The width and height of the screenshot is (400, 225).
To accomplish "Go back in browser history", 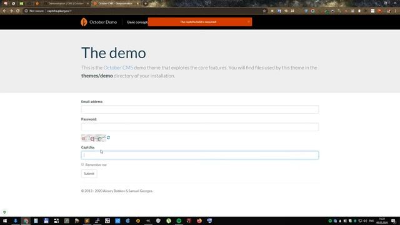I will 4,11.
